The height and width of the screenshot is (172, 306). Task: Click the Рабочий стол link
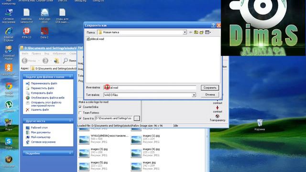tap(39, 128)
